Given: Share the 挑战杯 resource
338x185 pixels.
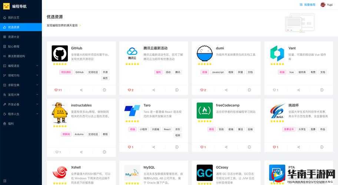Looking at the screenshot, I should [299, 147].
